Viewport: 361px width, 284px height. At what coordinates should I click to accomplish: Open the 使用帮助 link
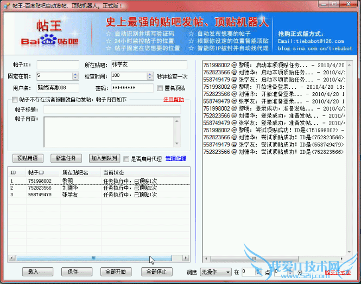click(174, 100)
